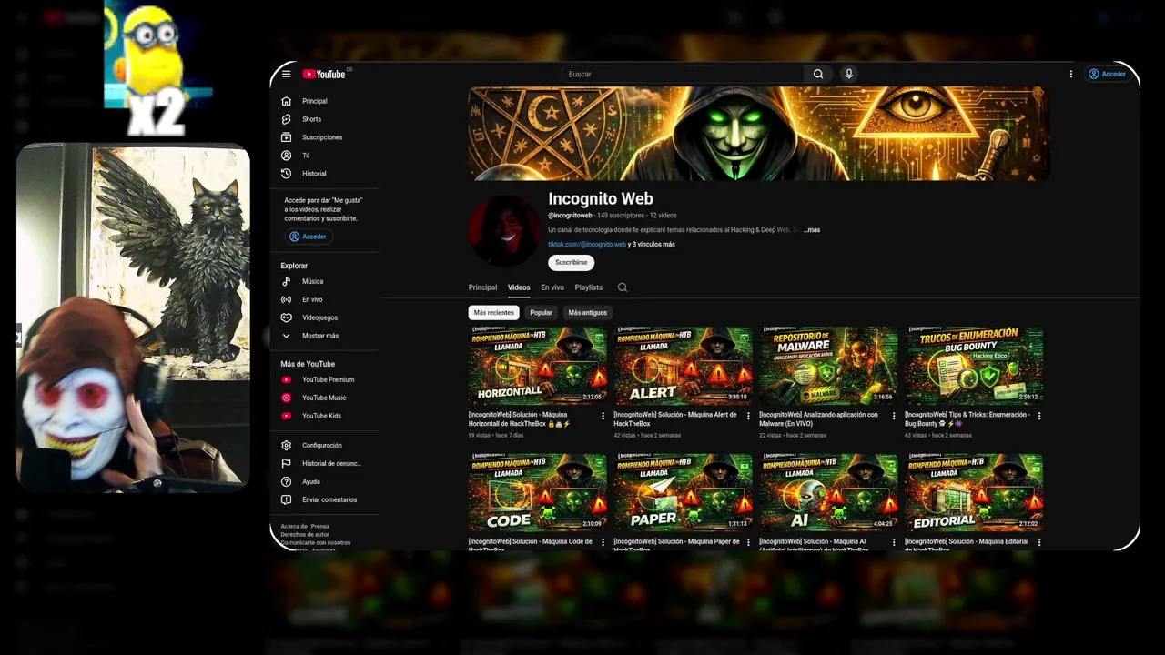Open the Trucos de Enumeración thumbnail

click(974, 366)
